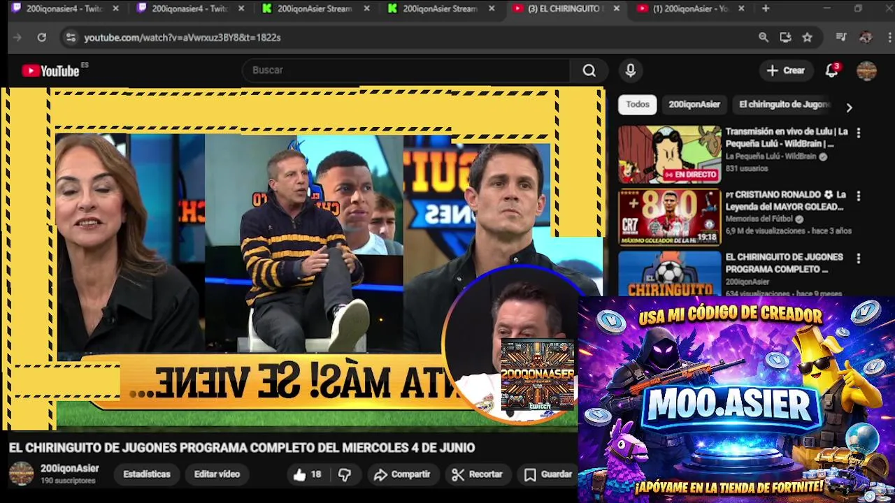Open a new browser tab with plus

[766, 8]
